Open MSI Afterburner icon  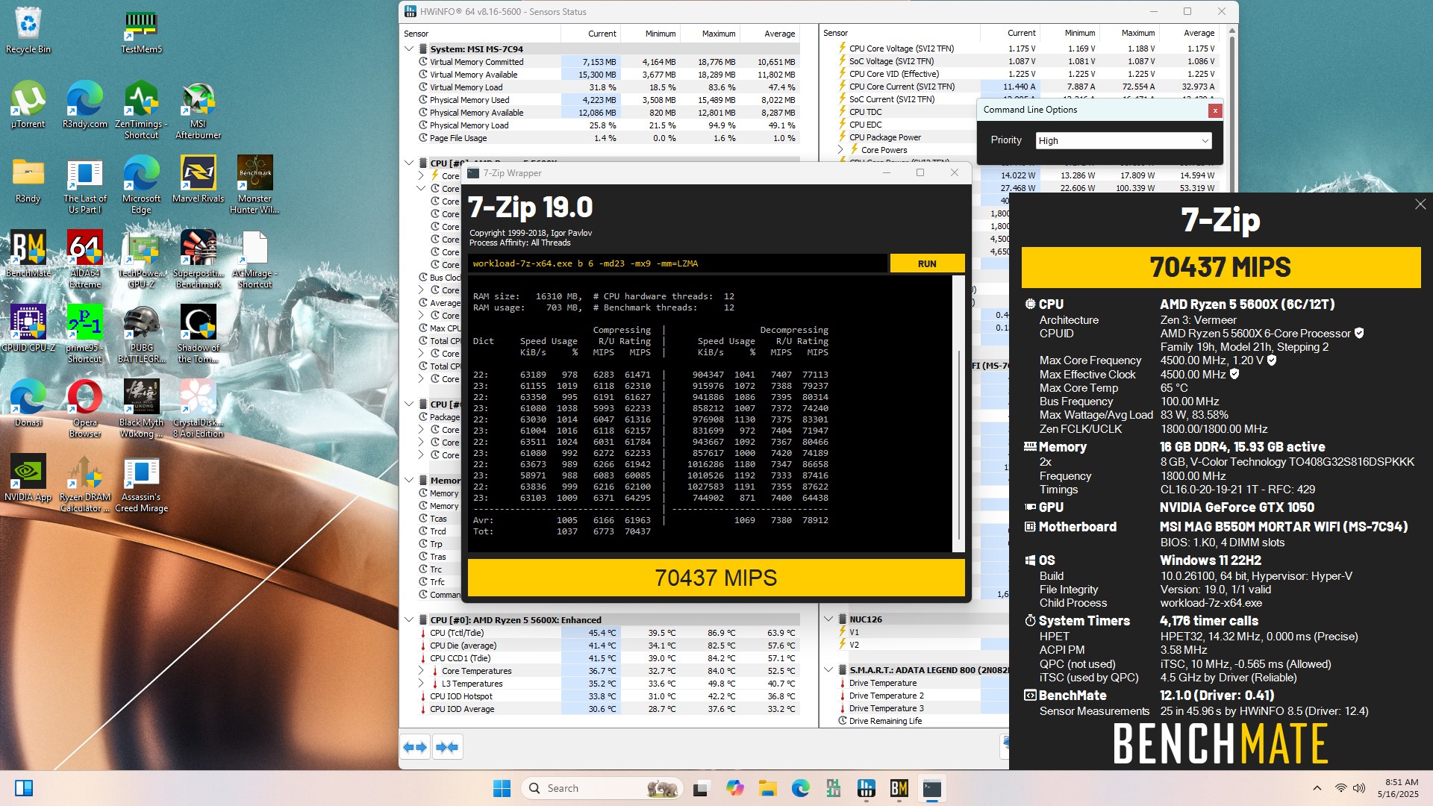coord(198,110)
